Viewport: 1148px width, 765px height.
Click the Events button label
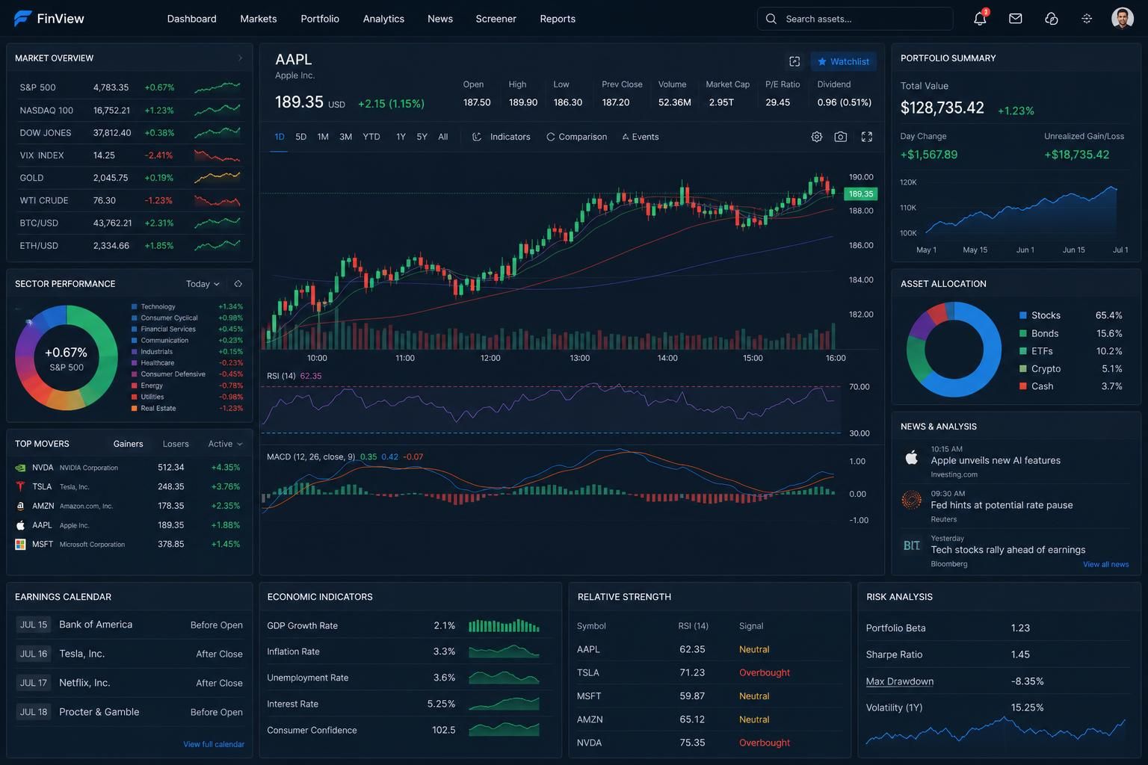[x=646, y=137]
